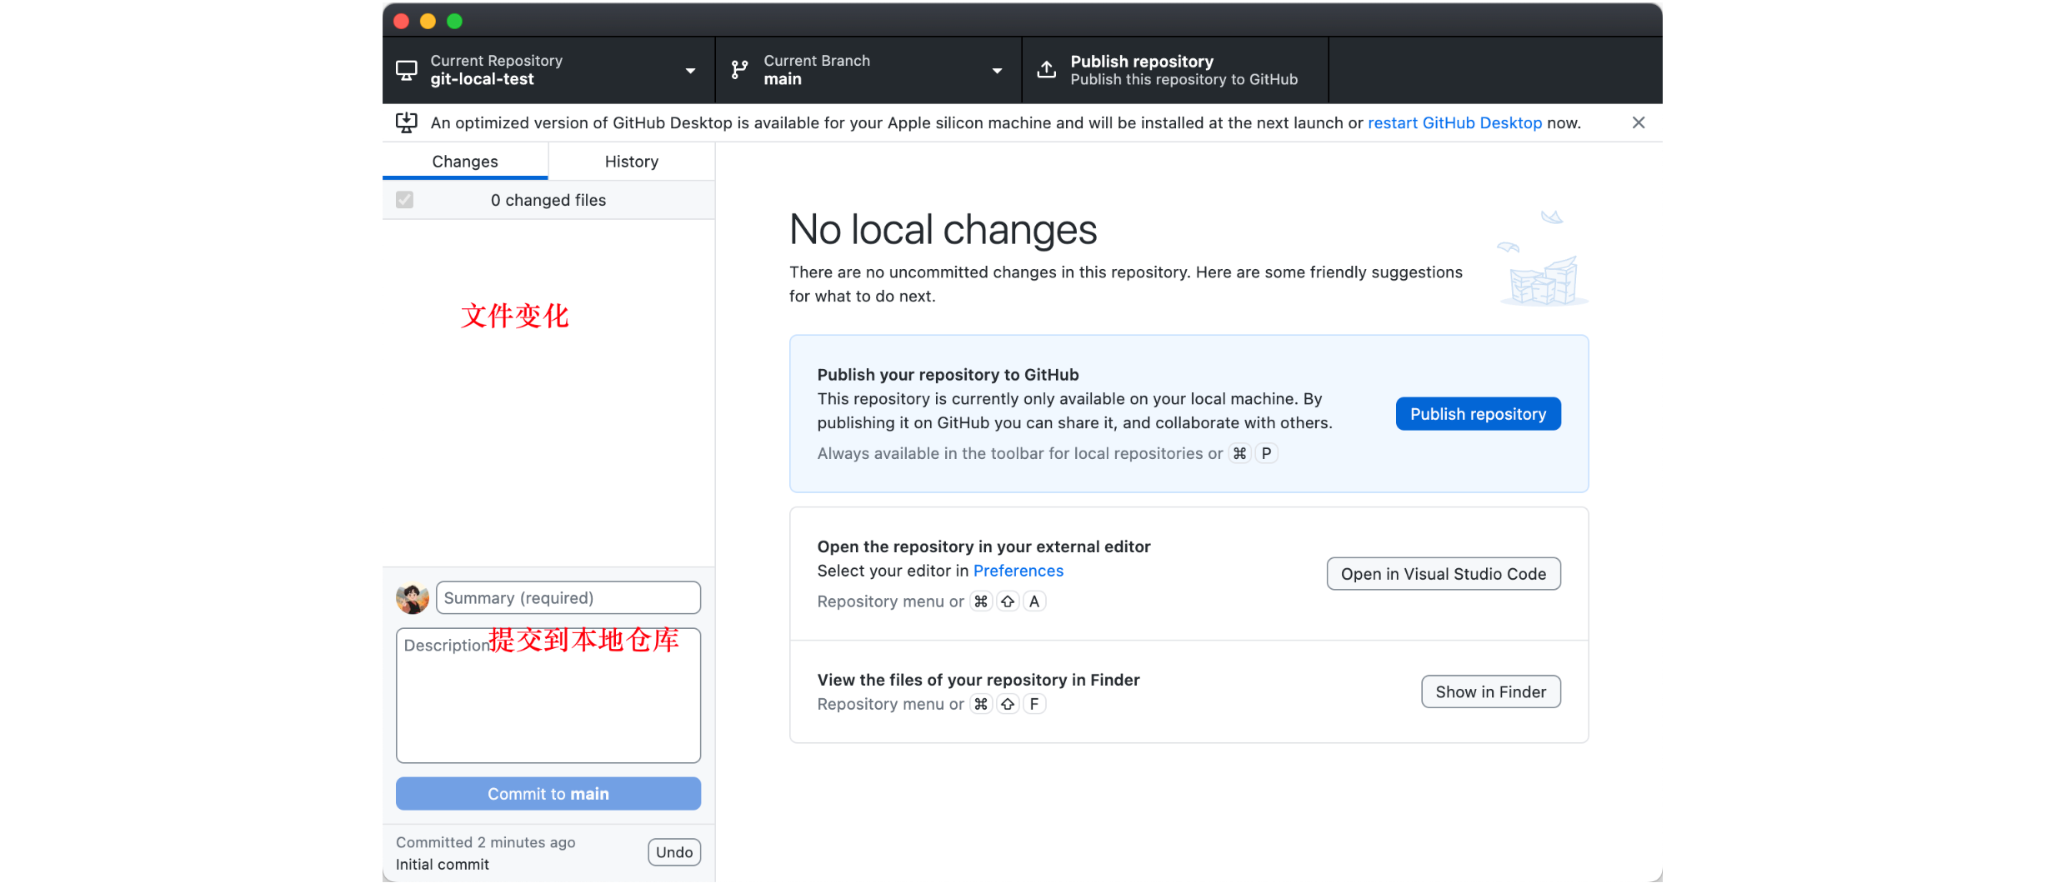
Task: Focus the Summary (required) input field
Action: [x=568, y=598]
